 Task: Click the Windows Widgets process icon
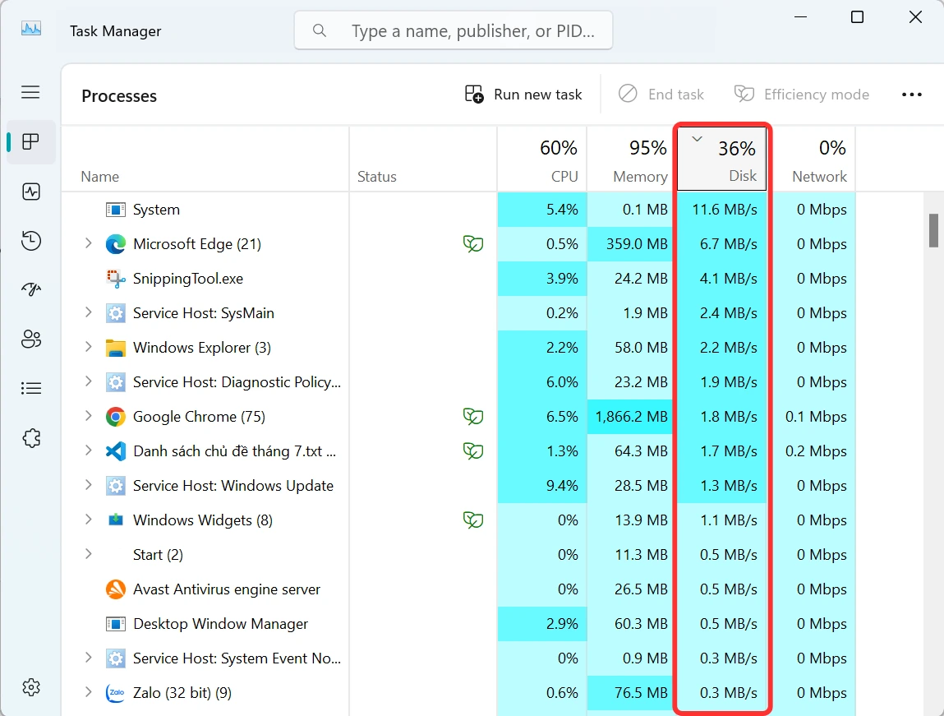click(x=116, y=520)
